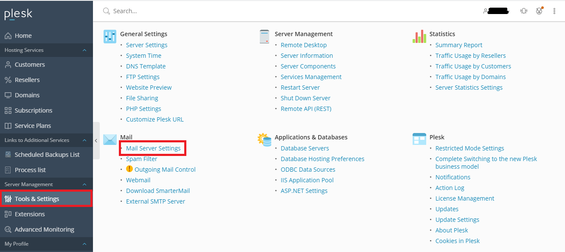Open Subscriptions in sidebar
Image resolution: width=565 pixels, height=252 pixels.
[46, 110]
